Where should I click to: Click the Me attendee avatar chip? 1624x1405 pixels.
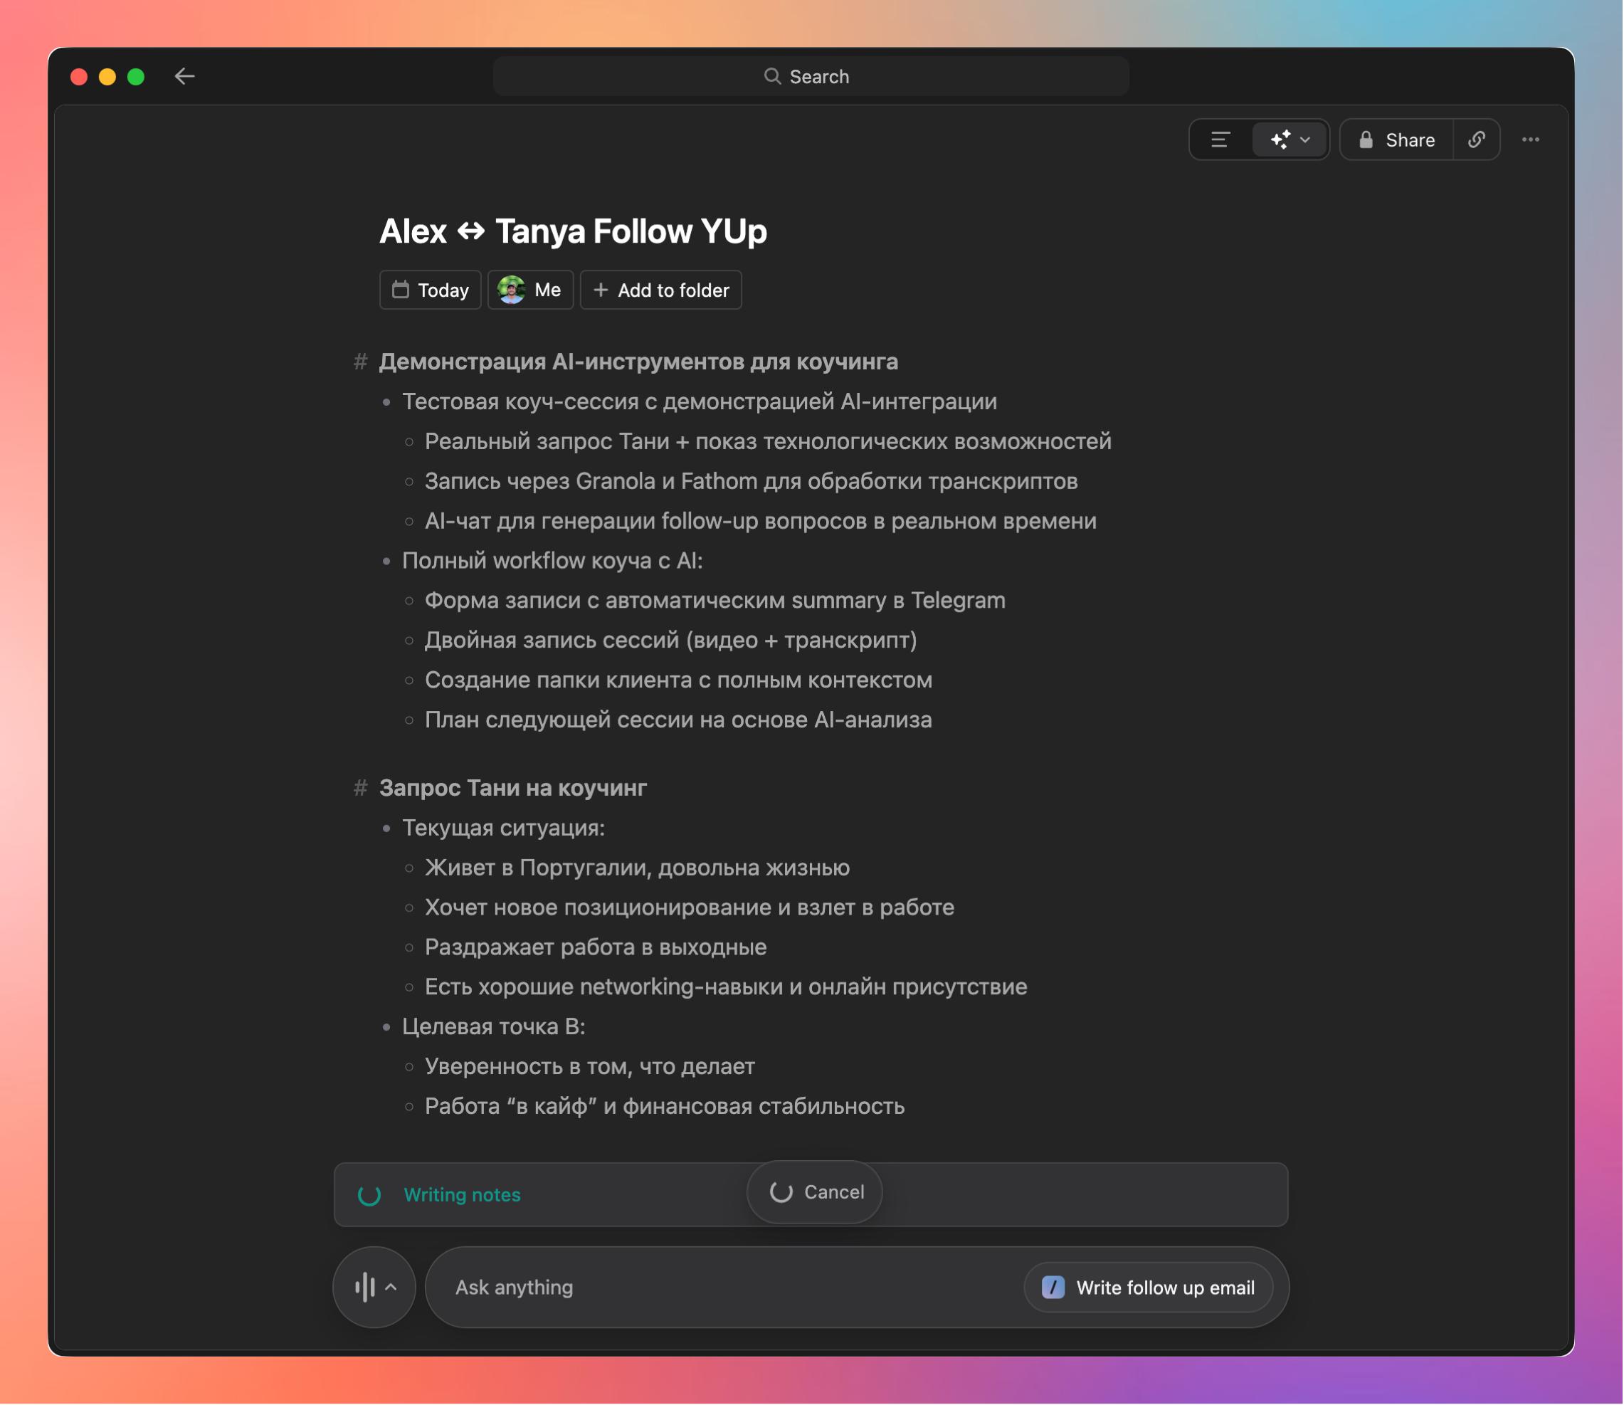[531, 290]
